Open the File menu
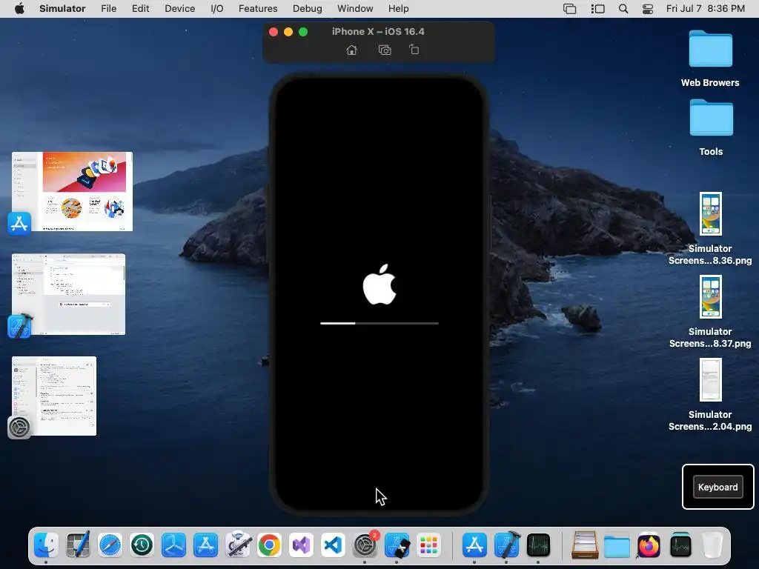Screen dimensions: 759x569 pos(108,9)
